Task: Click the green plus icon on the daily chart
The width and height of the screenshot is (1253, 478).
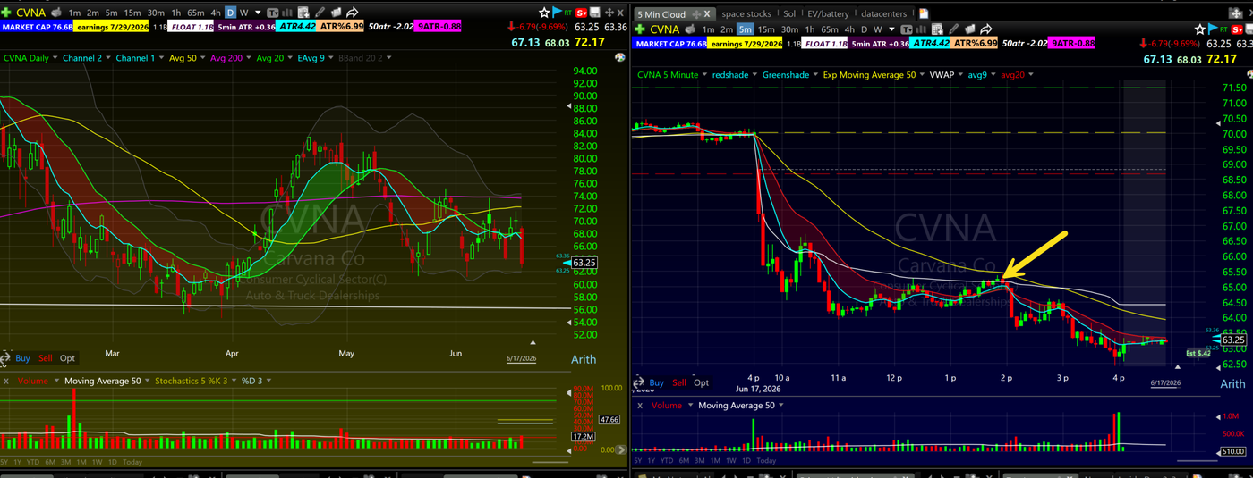Action: pos(6,13)
